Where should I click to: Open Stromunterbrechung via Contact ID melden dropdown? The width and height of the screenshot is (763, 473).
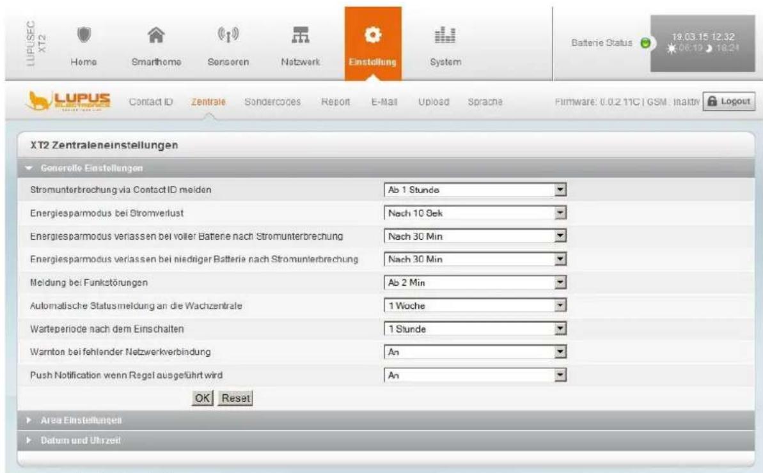click(x=475, y=190)
